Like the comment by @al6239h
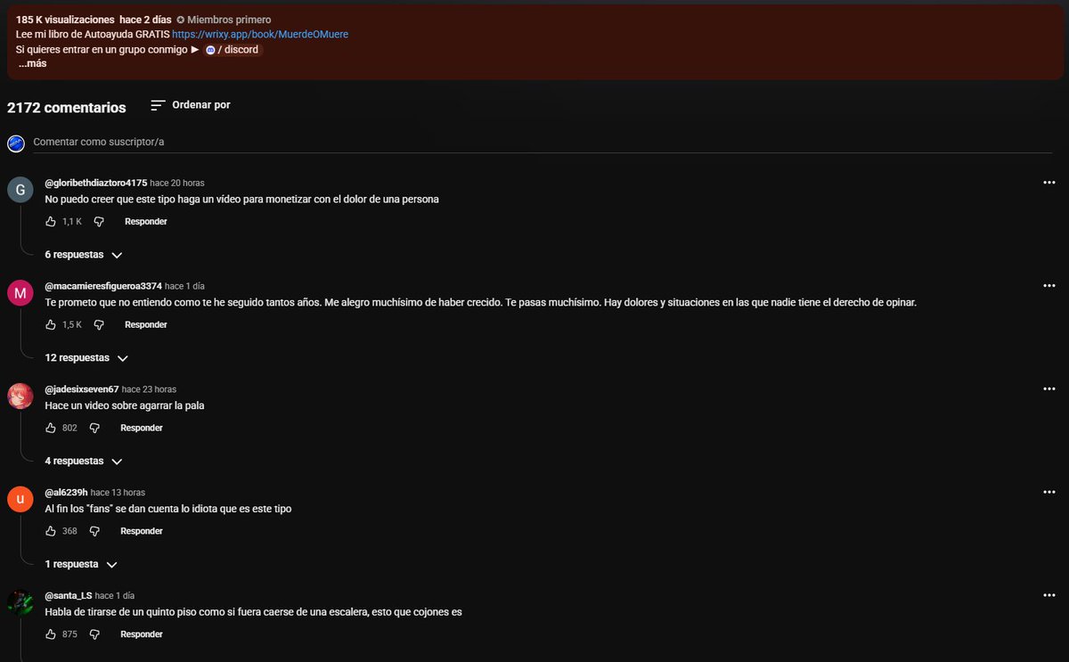The image size is (1069, 662). coord(51,531)
